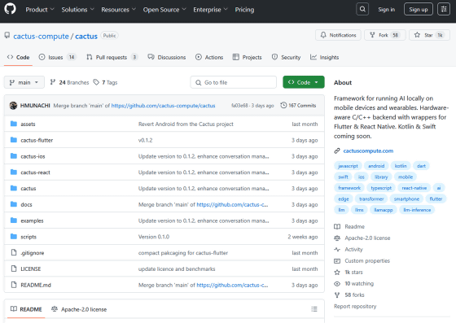Open the search magnifier icon in header
This screenshot has height=323, width=456.
tap(362, 9)
